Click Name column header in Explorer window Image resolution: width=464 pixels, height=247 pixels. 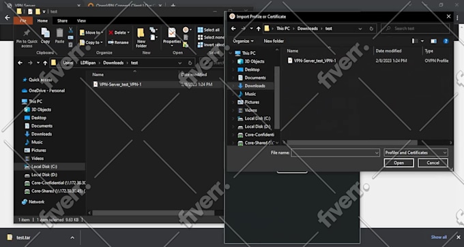(98, 75)
